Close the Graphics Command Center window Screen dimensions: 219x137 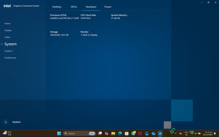216,3
